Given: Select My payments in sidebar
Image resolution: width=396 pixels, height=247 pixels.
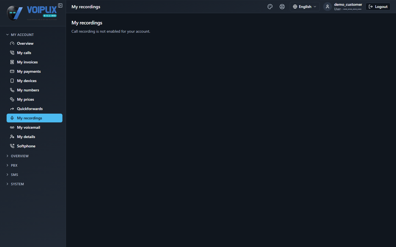Looking at the screenshot, I should (34, 71).
